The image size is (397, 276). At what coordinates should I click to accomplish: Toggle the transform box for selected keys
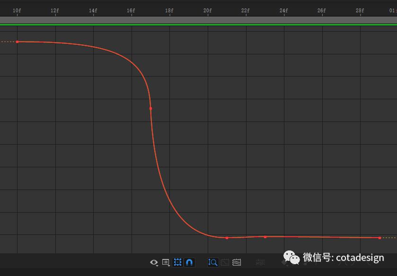click(177, 262)
